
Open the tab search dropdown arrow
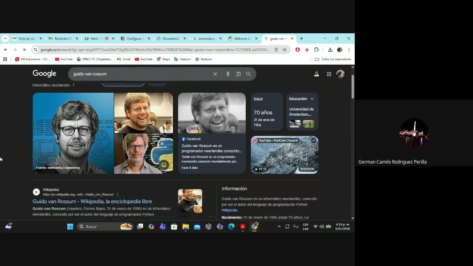tap(5, 38)
